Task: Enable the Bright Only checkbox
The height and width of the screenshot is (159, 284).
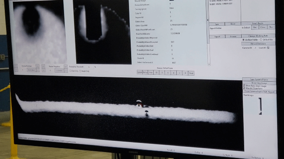Action: tap(80, 71)
